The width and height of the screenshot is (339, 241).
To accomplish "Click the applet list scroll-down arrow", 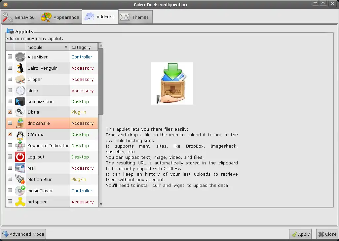I will (x=101, y=204).
